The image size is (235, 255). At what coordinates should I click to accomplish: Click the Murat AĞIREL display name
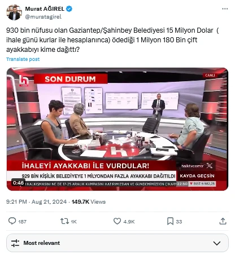(45, 8)
